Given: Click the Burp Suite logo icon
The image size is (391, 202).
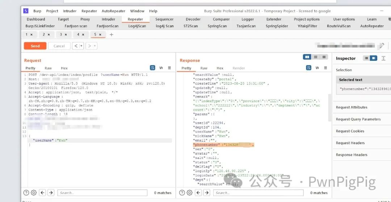Looking at the screenshot, I should coord(26,11).
